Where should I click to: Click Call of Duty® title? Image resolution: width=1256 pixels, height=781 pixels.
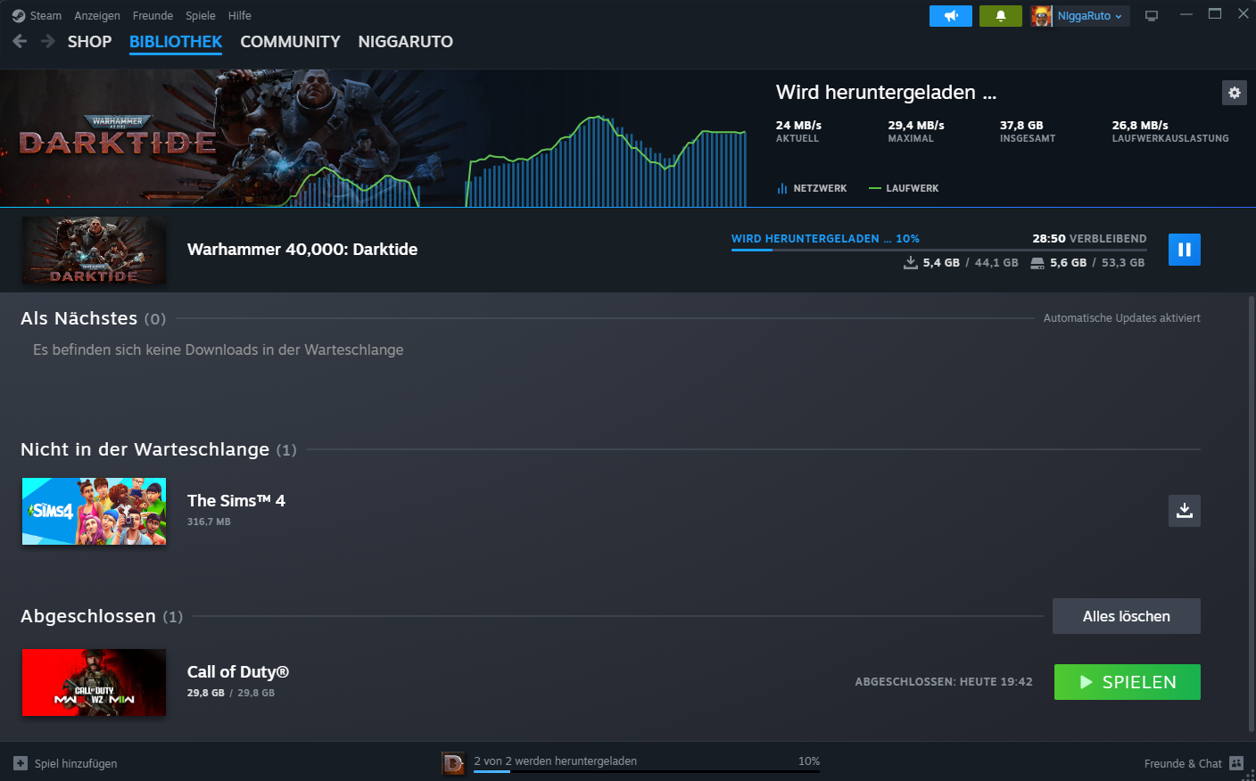(x=238, y=672)
